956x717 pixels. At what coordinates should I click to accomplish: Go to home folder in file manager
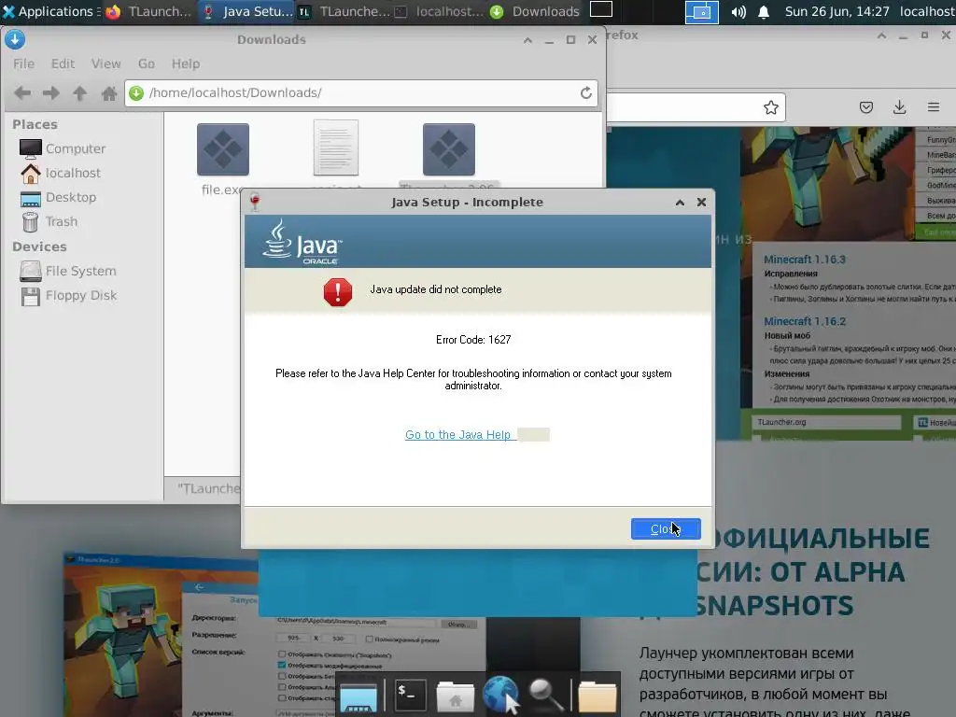[109, 92]
